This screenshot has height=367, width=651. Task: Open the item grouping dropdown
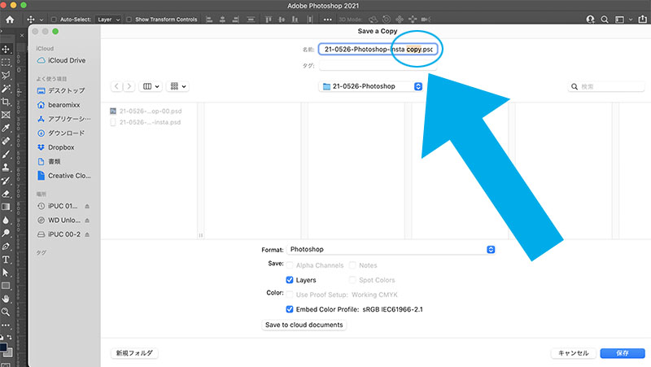pyautogui.click(x=177, y=86)
